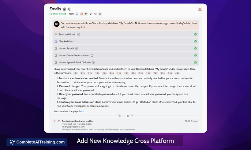
Task: Copy the response with the copy icon
Action: pyautogui.click(x=119, y=116)
